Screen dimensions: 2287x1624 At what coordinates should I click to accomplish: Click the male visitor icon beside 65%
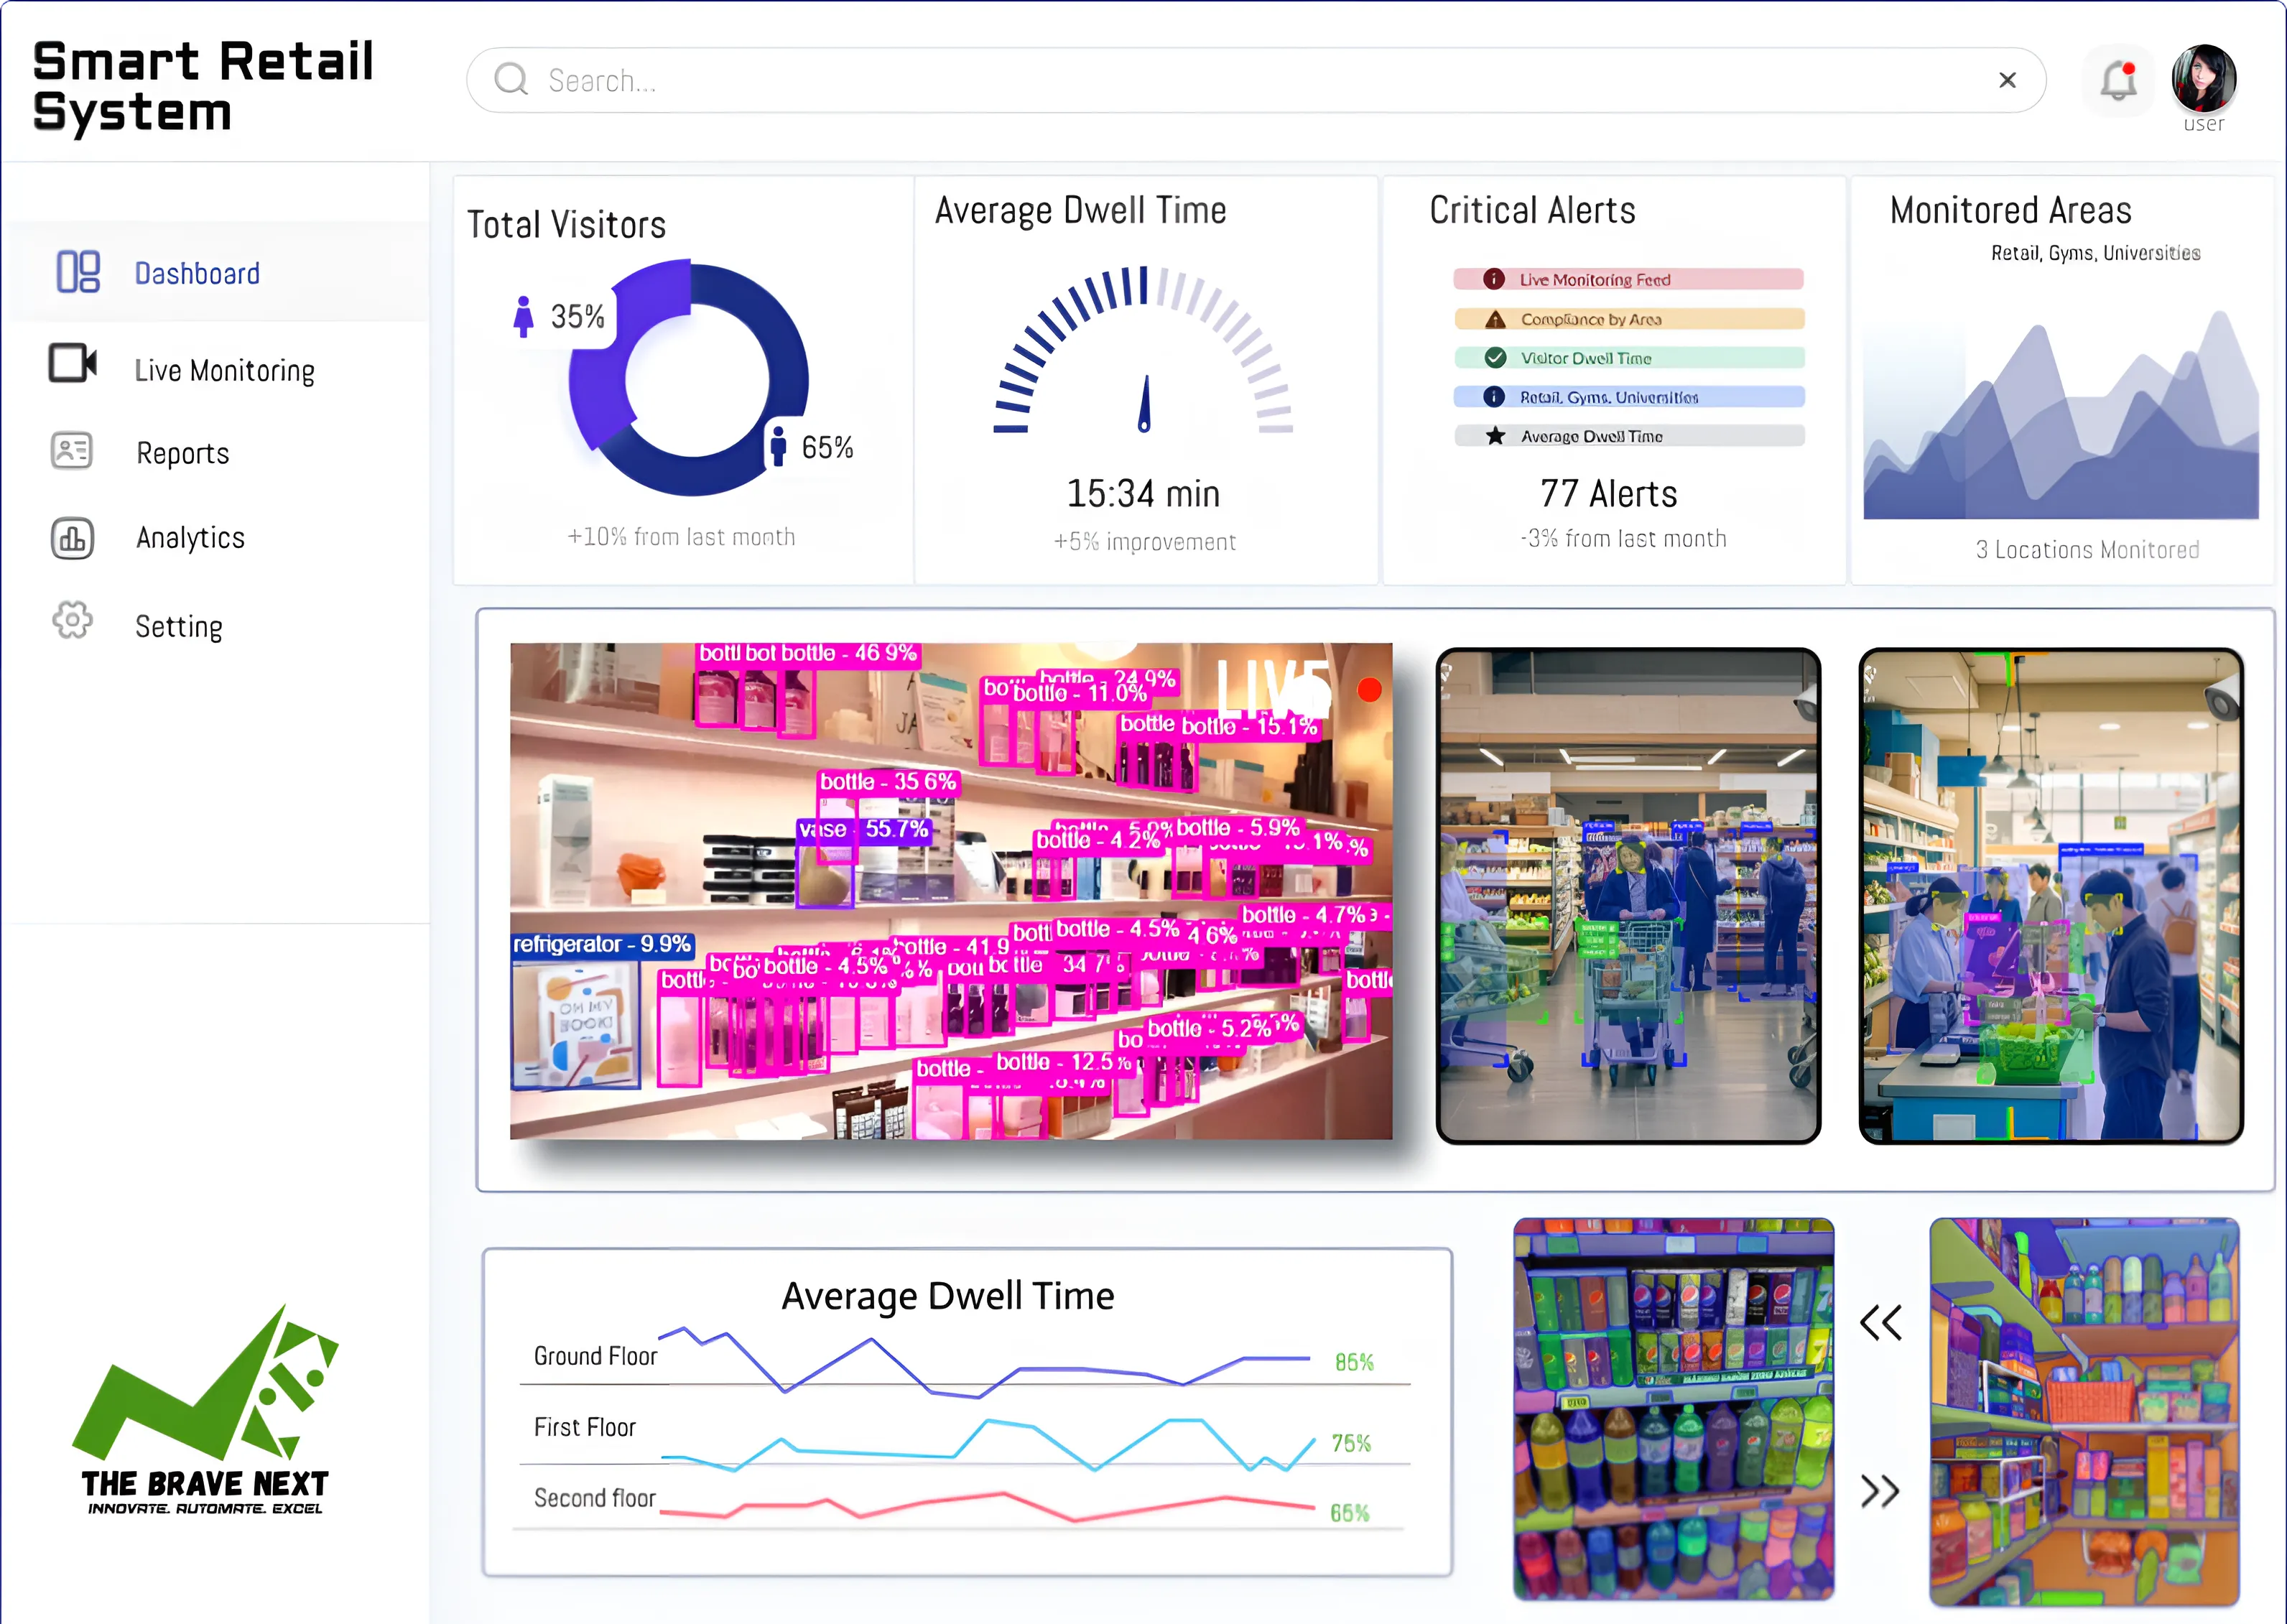(778, 446)
